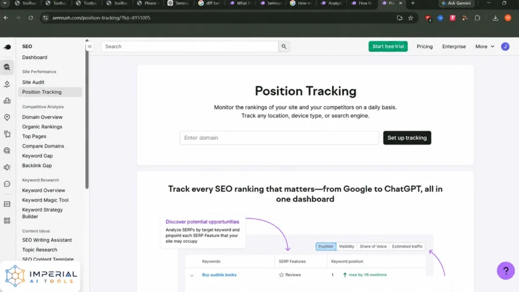Open the Social chat-bubble sidebar icon

(7, 184)
